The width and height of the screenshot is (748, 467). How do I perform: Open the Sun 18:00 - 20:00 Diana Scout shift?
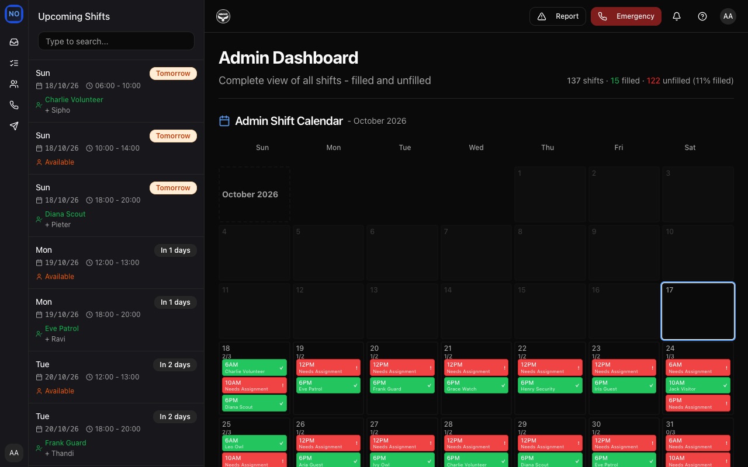pyautogui.click(x=116, y=205)
